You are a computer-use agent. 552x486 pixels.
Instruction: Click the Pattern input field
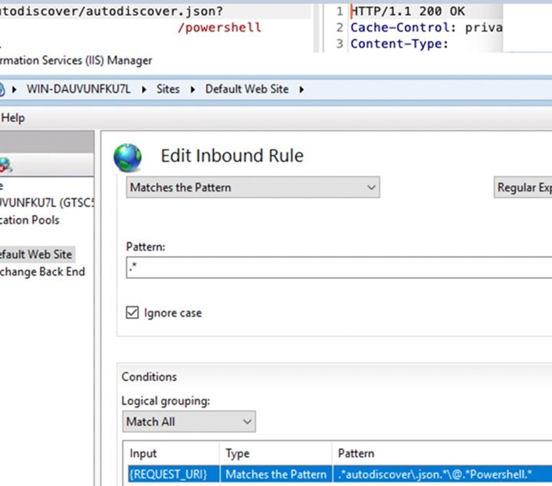(339, 268)
